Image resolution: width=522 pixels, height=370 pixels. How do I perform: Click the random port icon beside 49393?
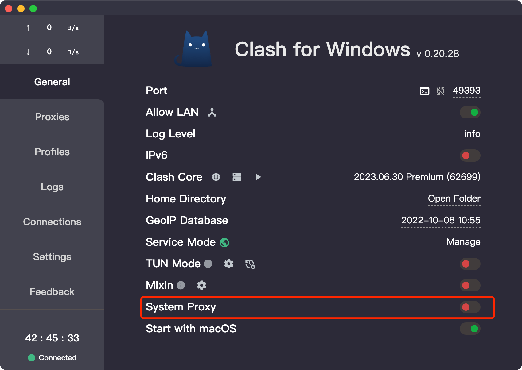click(440, 91)
